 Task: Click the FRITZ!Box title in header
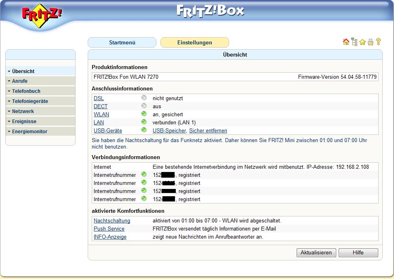[x=210, y=11]
